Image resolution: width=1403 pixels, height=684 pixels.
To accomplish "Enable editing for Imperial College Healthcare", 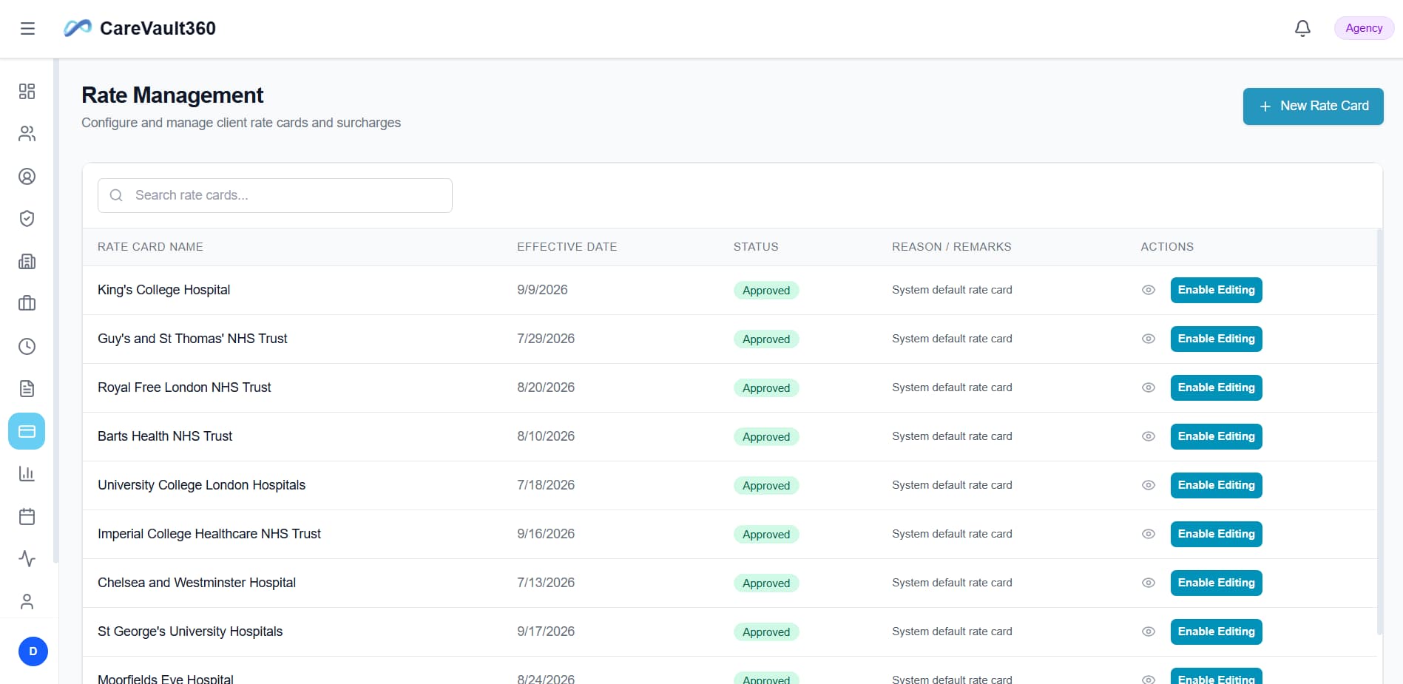I will click(x=1216, y=534).
